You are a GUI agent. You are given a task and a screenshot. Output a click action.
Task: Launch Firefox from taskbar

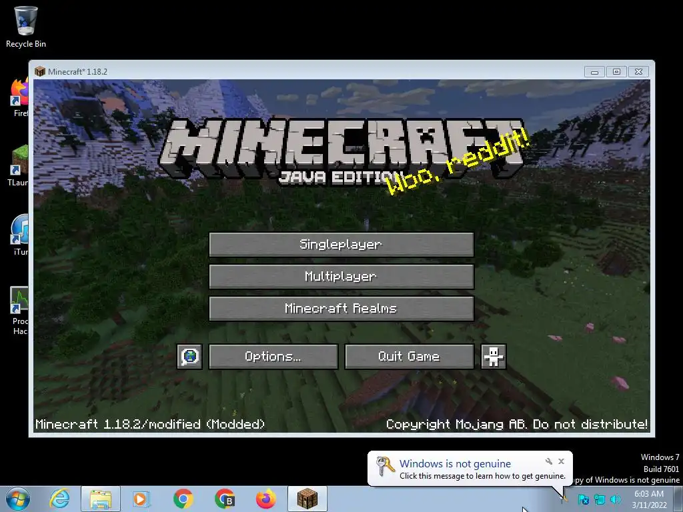(265, 499)
